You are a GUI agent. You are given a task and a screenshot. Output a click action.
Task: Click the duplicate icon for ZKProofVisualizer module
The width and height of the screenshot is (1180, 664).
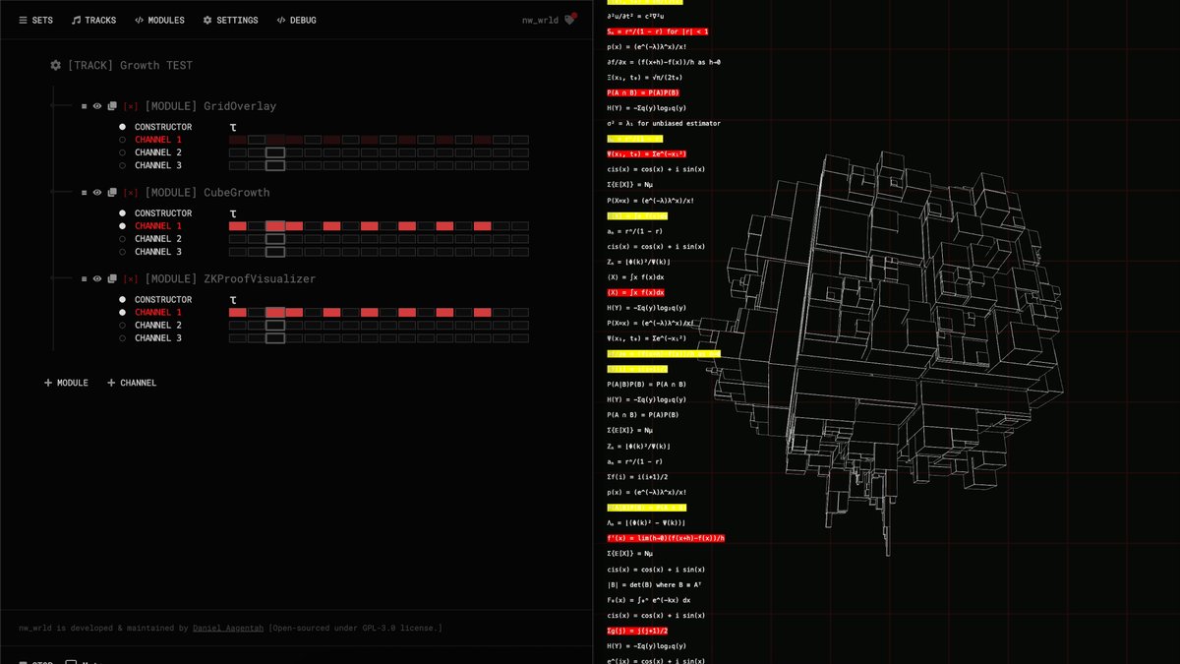tap(112, 279)
